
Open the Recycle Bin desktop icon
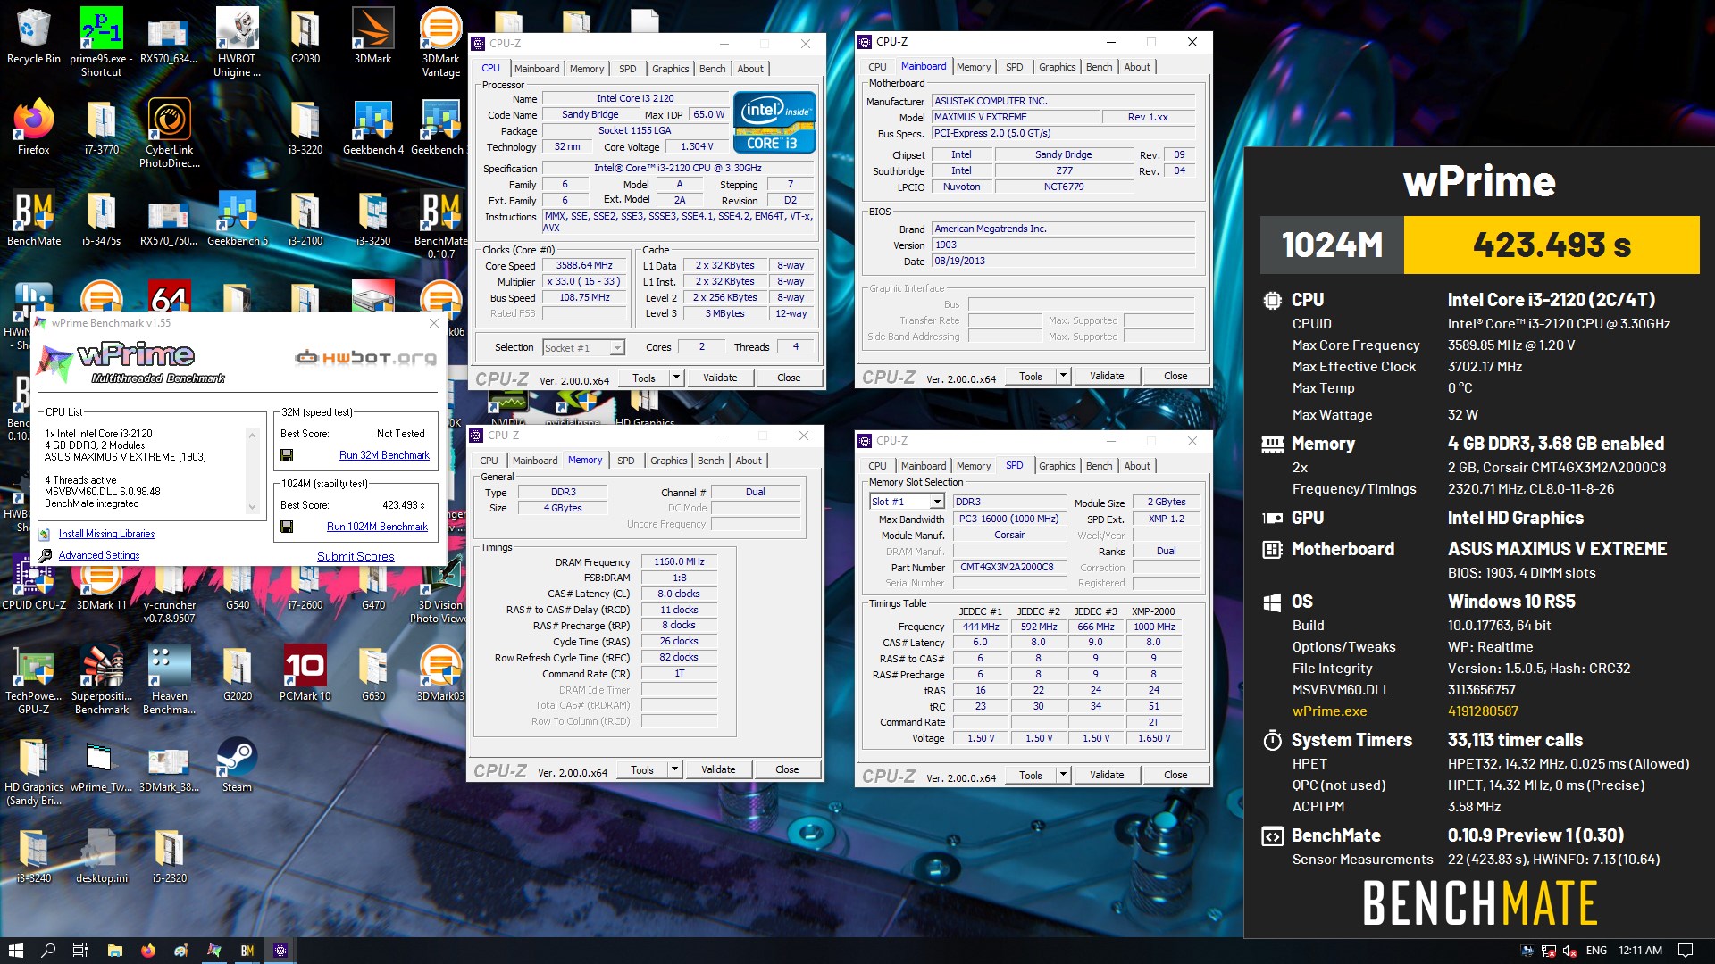34,37
